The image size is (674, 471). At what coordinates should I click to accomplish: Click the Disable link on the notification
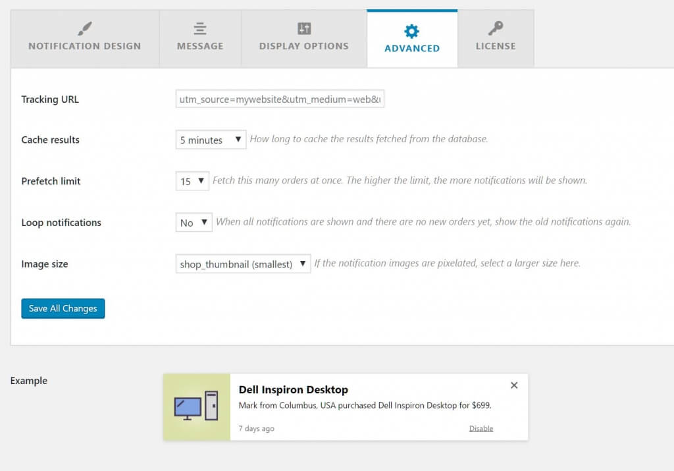481,428
